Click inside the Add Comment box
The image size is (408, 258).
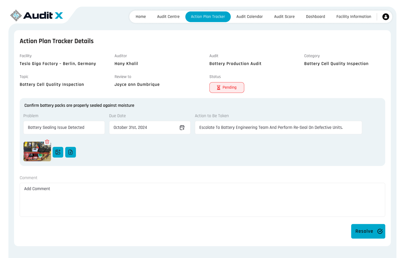(x=202, y=200)
